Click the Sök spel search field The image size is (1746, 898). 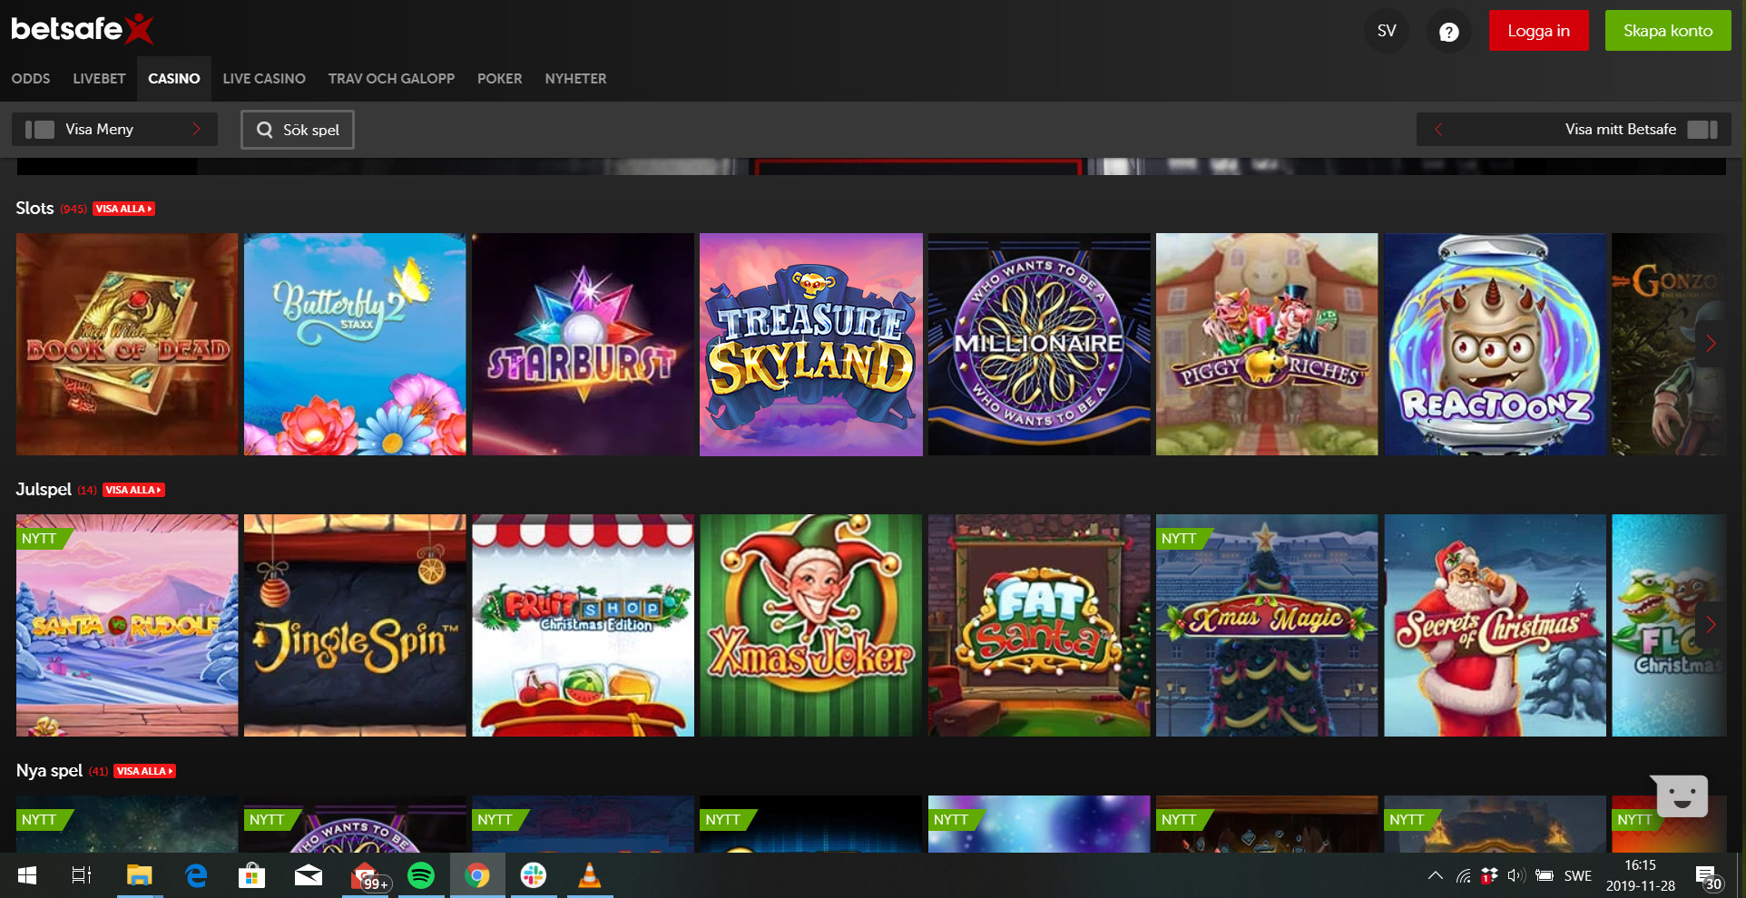coord(298,130)
